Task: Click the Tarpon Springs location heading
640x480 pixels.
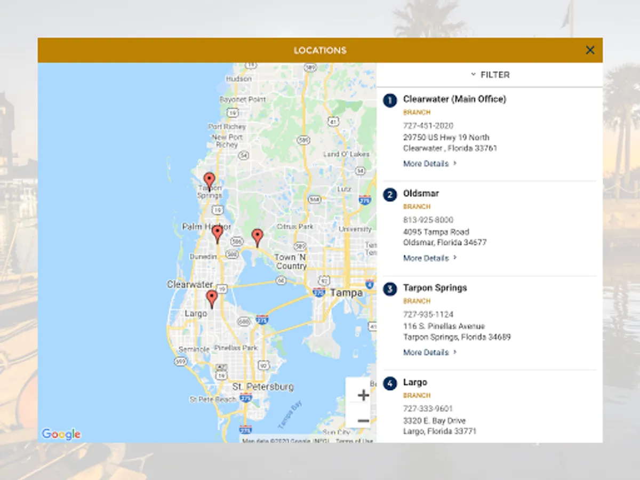Action: (x=435, y=288)
